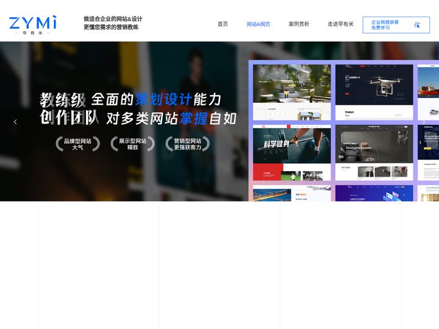Click the 品牌型网站 大气 badge

(x=77, y=144)
